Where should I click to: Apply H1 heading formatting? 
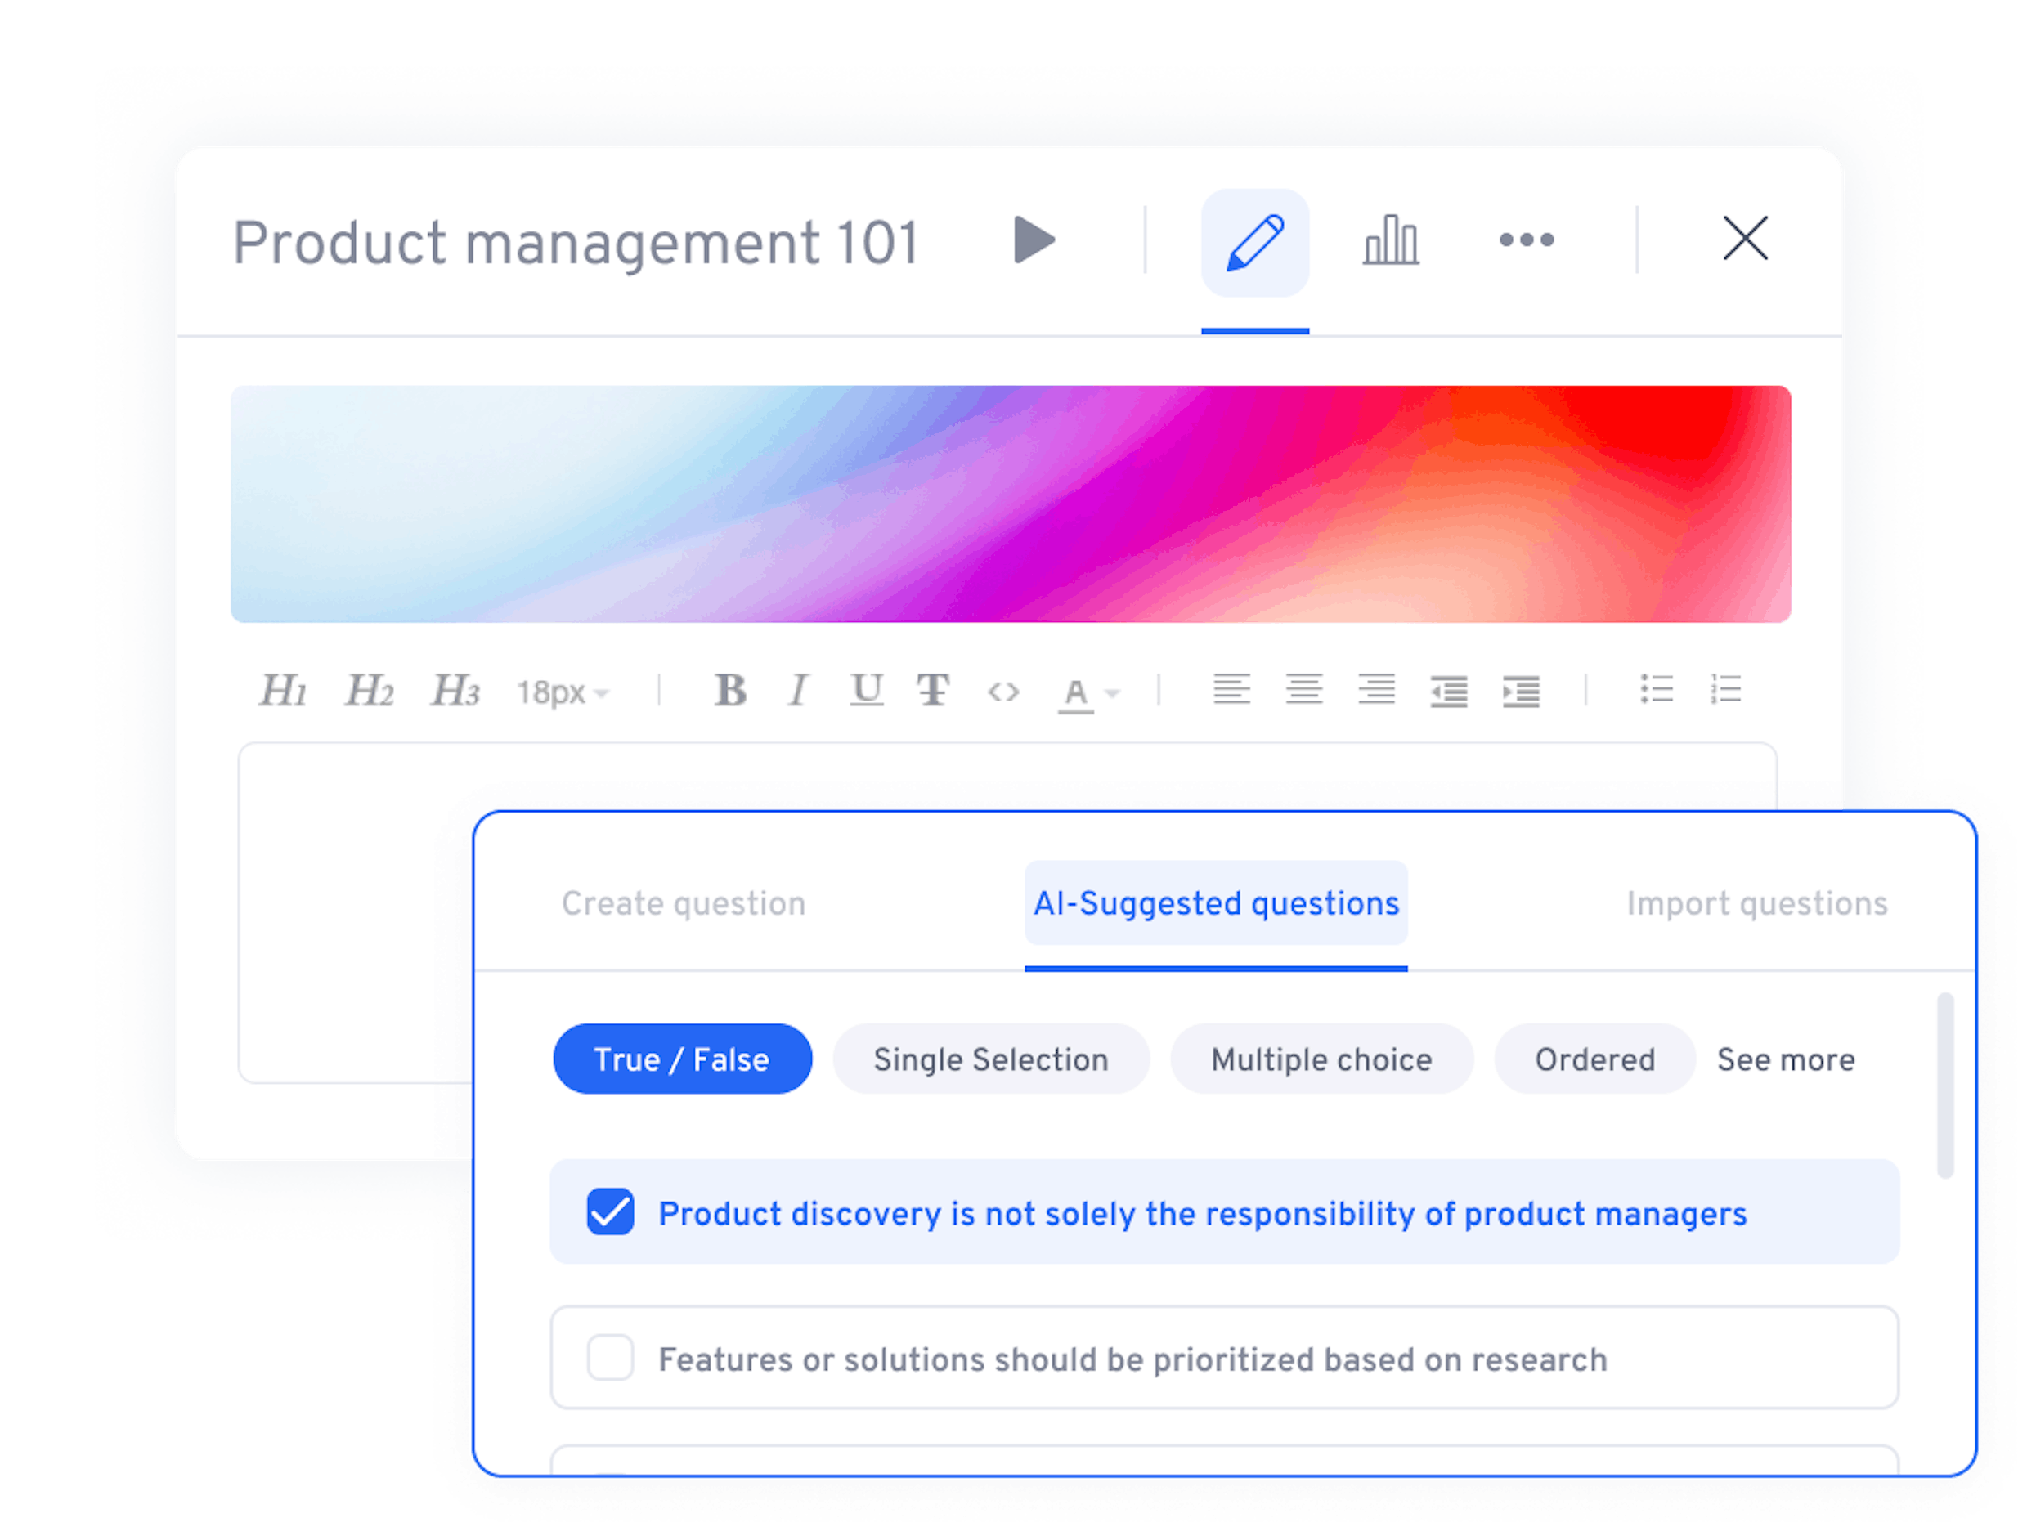click(x=283, y=690)
